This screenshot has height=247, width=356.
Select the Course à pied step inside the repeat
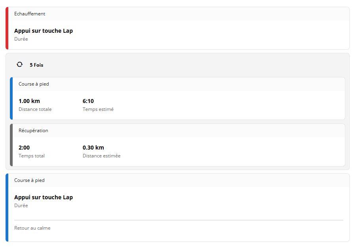tap(34, 84)
